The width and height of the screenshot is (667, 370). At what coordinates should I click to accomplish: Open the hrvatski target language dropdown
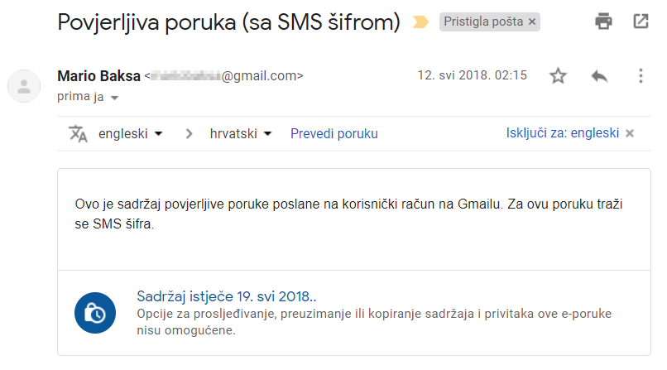click(240, 133)
